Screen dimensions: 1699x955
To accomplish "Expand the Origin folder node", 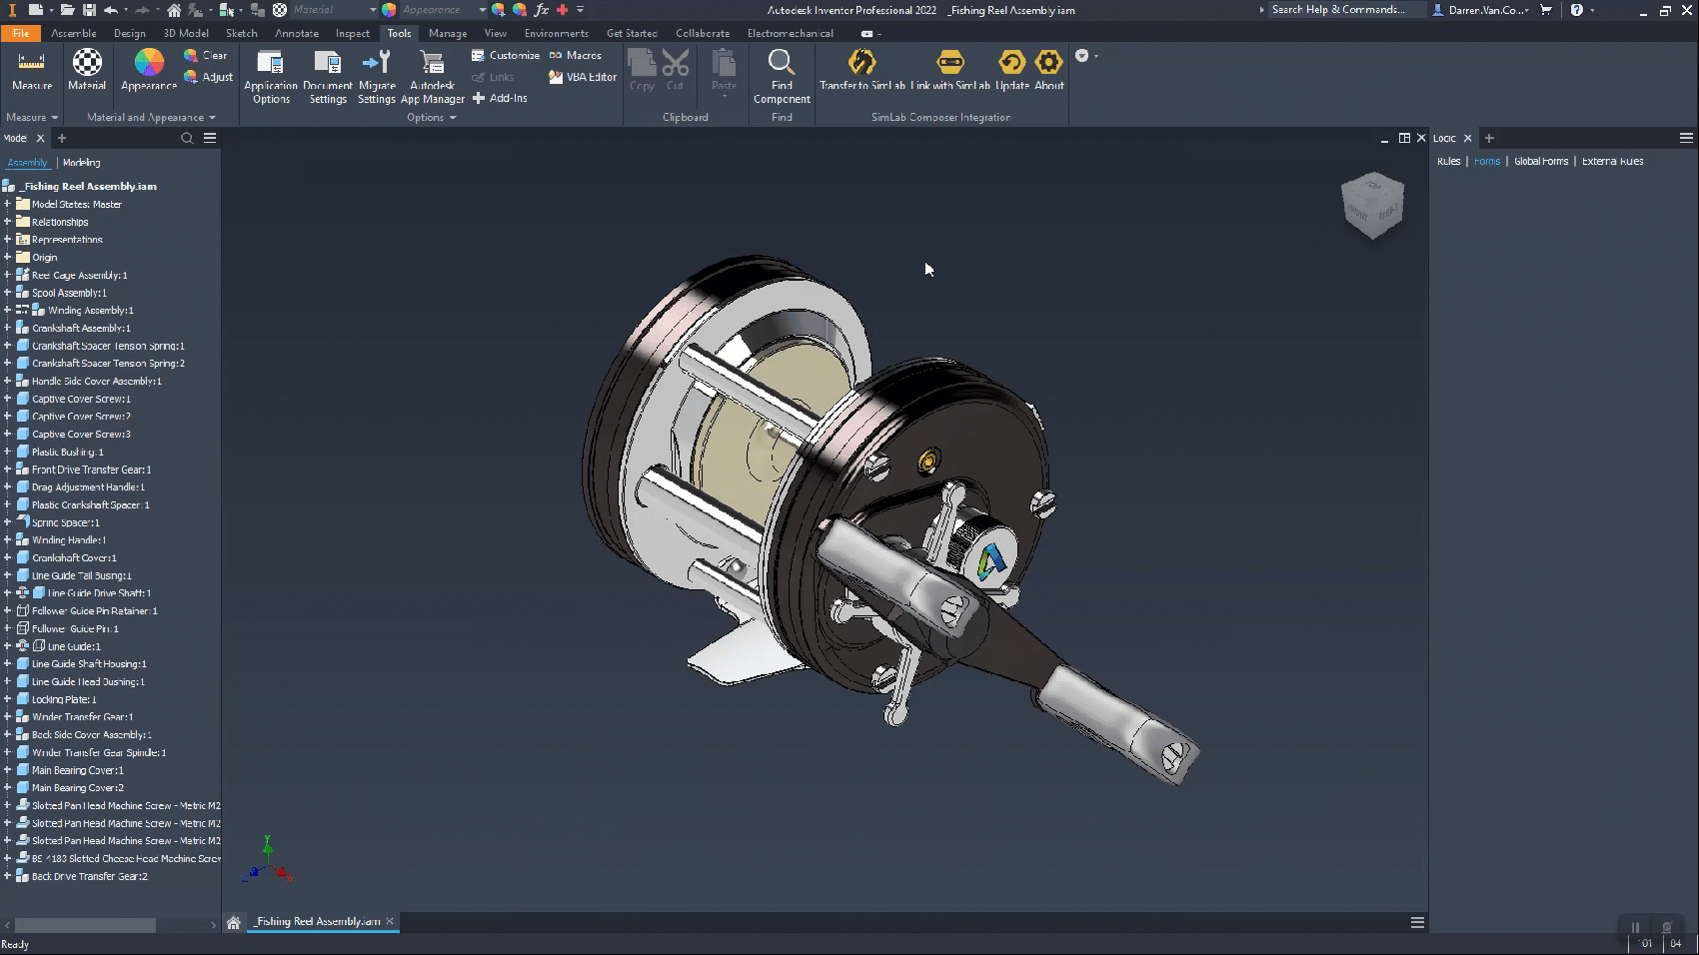I will click(x=7, y=257).
